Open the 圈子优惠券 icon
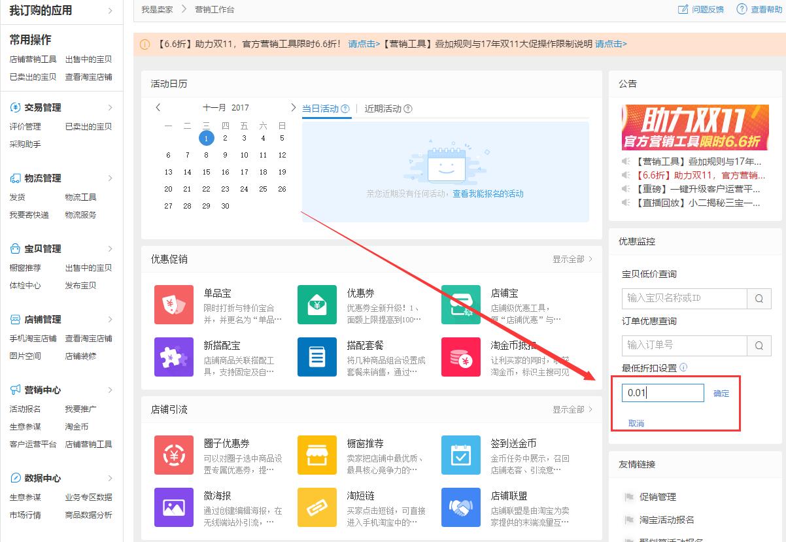The width and height of the screenshot is (786, 542). 174,455
